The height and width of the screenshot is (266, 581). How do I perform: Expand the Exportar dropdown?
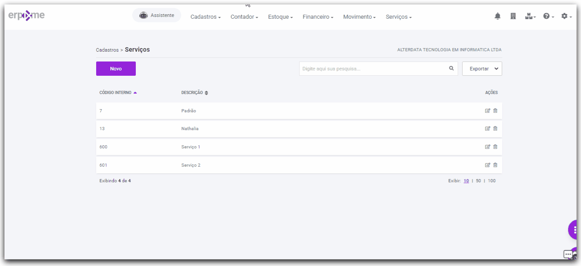[482, 69]
